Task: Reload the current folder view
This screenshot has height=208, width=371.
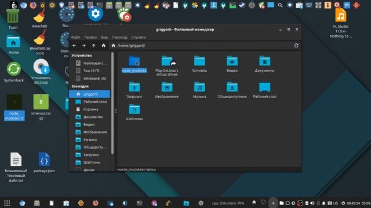Action: [x=296, y=46]
